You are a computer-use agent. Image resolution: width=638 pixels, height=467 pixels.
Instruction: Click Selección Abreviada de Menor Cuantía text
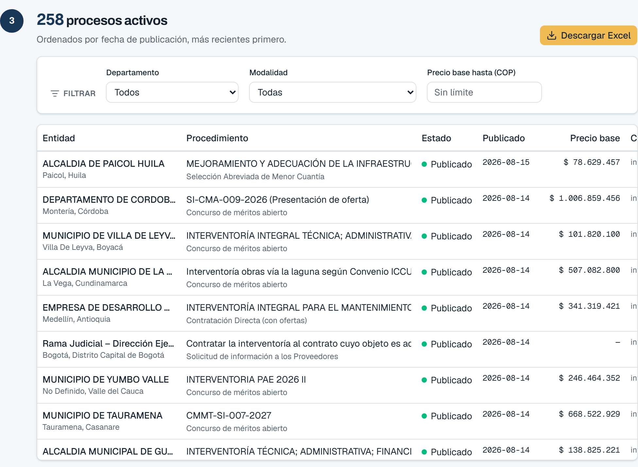point(255,177)
